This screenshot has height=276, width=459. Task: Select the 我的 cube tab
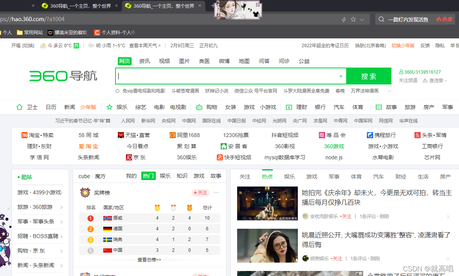(x=131, y=176)
